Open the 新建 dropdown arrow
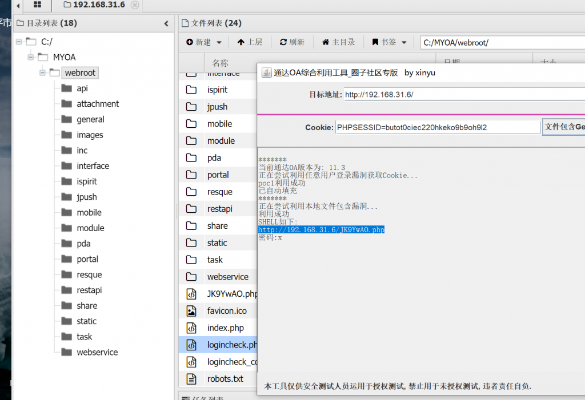The height and width of the screenshot is (400, 585). coord(219,42)
